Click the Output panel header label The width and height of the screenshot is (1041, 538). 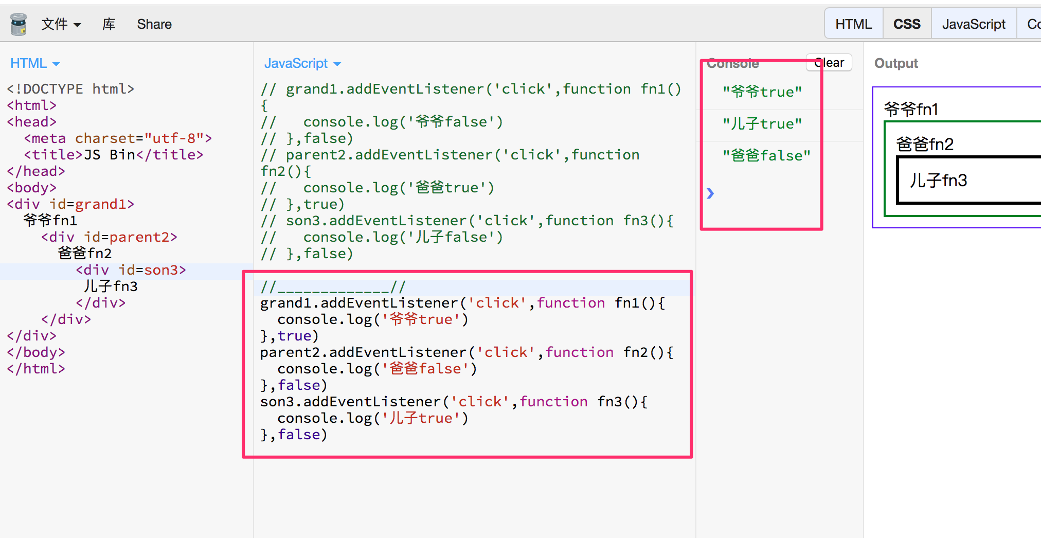[x=896, y=63]
